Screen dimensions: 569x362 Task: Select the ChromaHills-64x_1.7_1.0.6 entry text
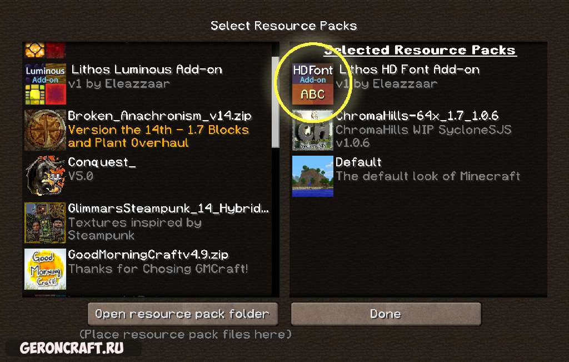417,116
